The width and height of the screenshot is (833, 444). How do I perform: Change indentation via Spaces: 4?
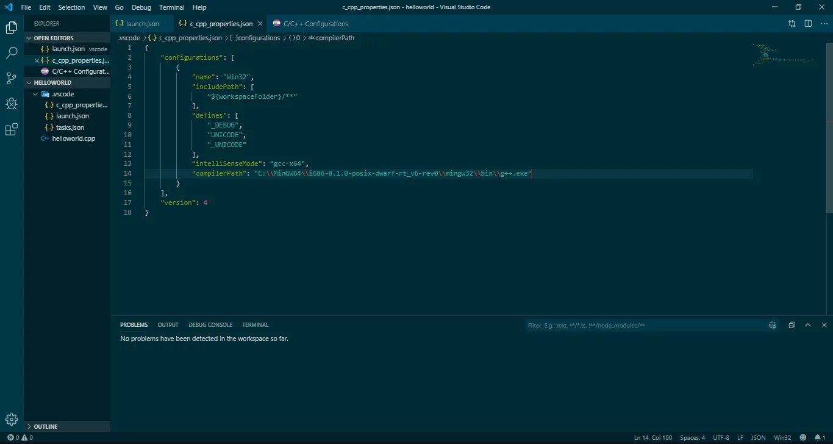693,437
